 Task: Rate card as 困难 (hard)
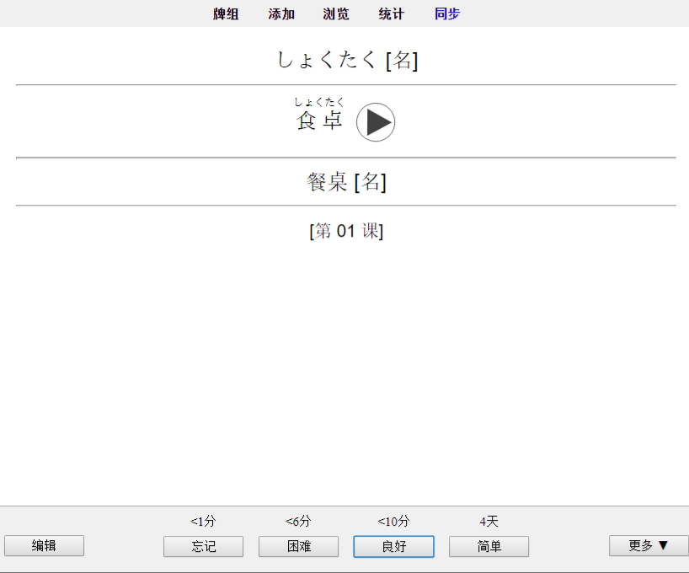point(299,546)
